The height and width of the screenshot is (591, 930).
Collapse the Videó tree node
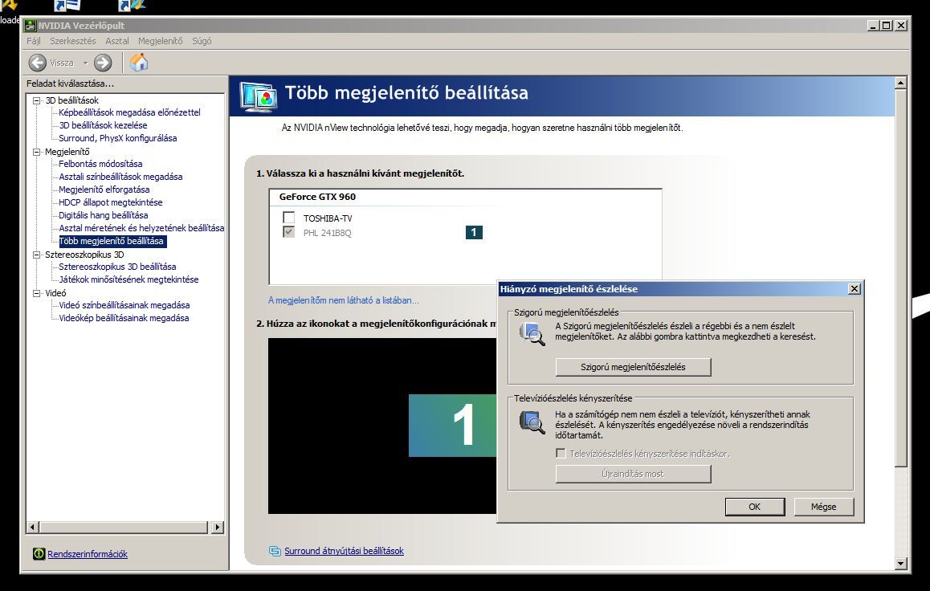point(37,293)
